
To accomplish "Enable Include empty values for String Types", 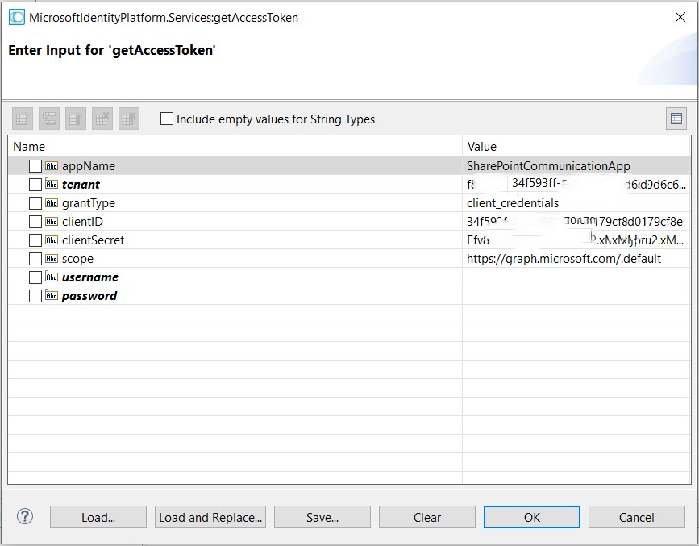I will click(167, 119).
